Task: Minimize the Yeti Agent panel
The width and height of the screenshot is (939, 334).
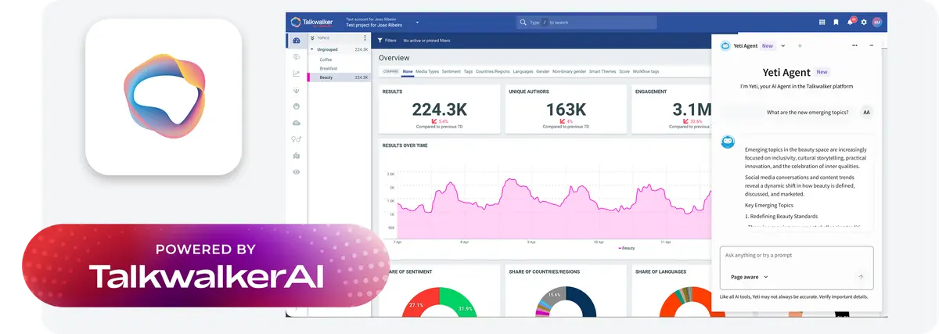Action: [x=872, y=45]
